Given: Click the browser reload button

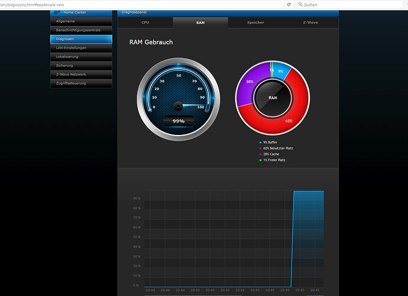Looking at the screenshot, I should (x=289, y=4).
